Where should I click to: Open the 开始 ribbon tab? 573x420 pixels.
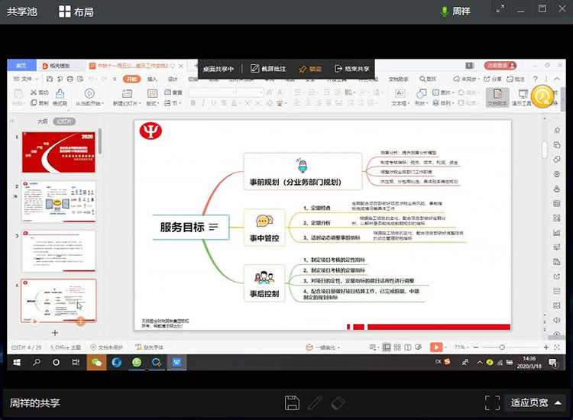[x=132, y=79]
